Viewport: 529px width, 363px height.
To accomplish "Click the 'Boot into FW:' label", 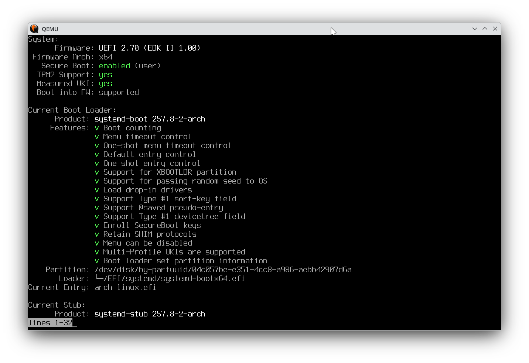I will point(65,92).
